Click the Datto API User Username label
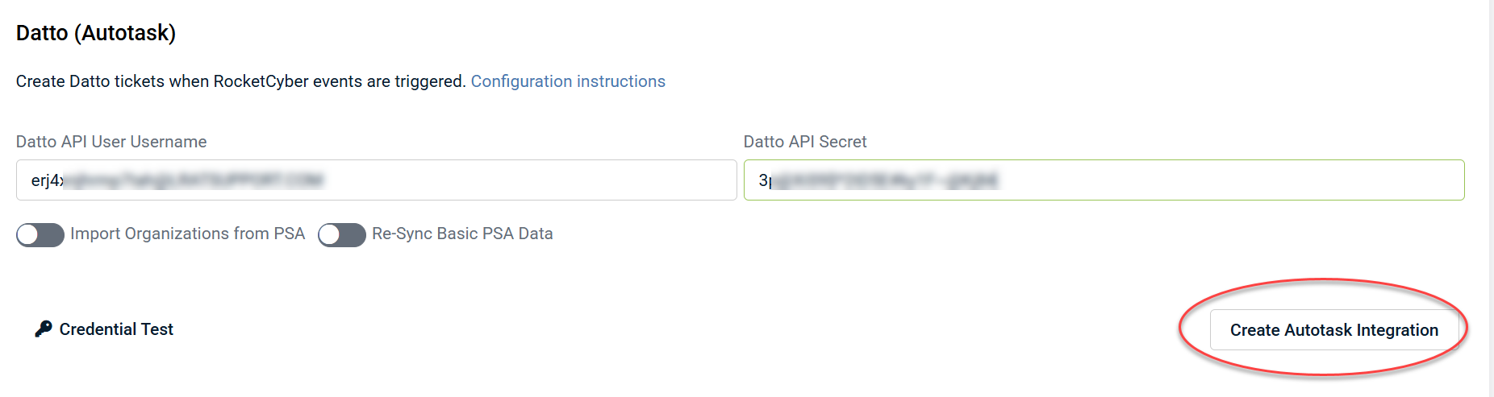 111,142
